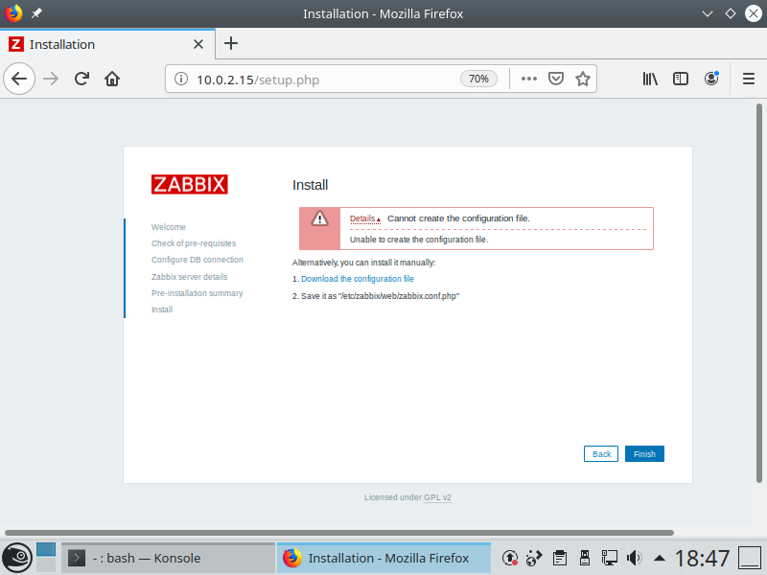Open page actions three-dot menu
Screen dimensions: 767x575
(529, 79)
